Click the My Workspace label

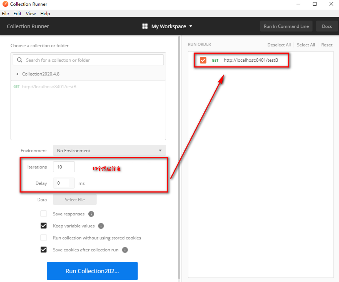(x=169, y=26)
